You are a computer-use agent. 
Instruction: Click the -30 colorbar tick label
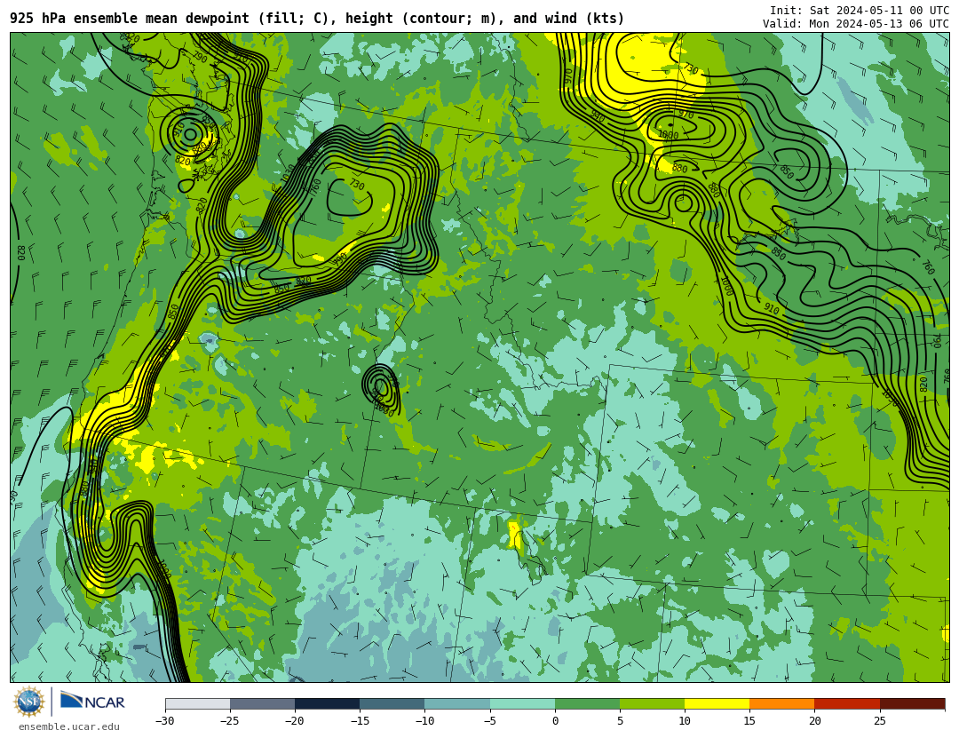165,721
